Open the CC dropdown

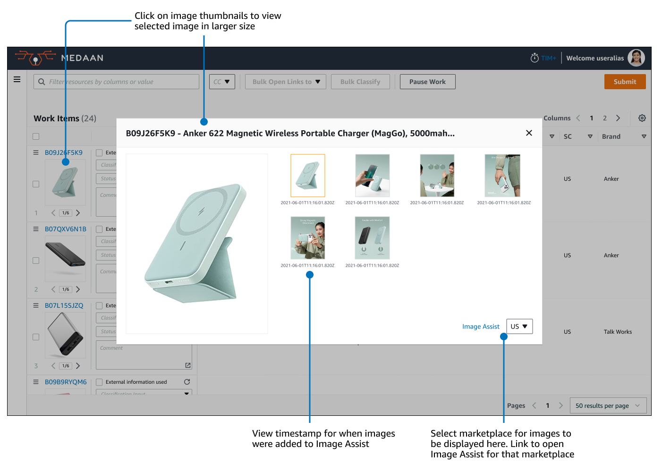(222, 82)
